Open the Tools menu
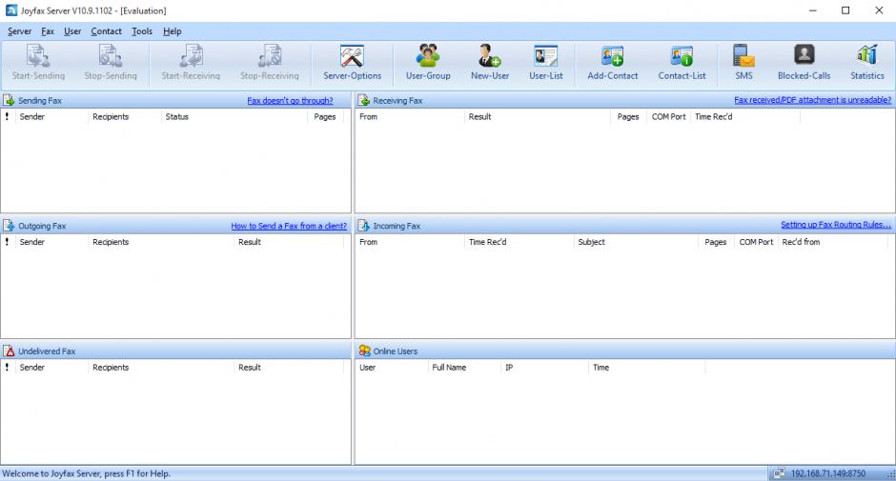The image size is (896, 481). [x=142, y=31]
